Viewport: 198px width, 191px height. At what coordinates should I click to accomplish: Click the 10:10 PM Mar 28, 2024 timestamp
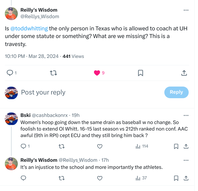(x=32, y=56)
